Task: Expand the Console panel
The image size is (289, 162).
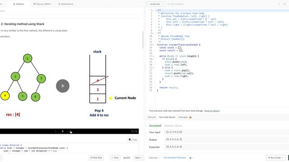Action: 154,157
